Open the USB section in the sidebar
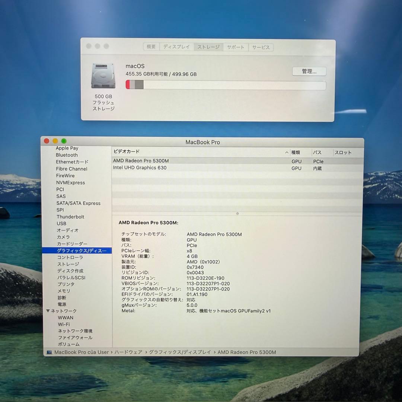Image resolution: width=402 pixels, height=402 pixels. (x=61, y=223)
